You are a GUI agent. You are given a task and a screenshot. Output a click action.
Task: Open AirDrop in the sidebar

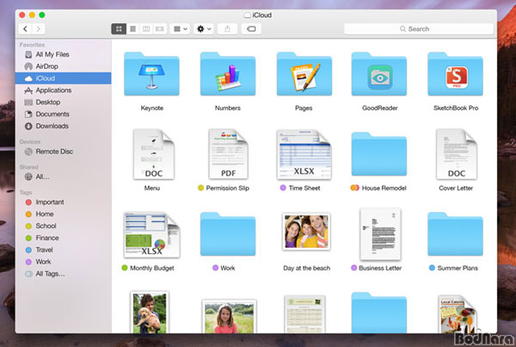click(63, 66)
